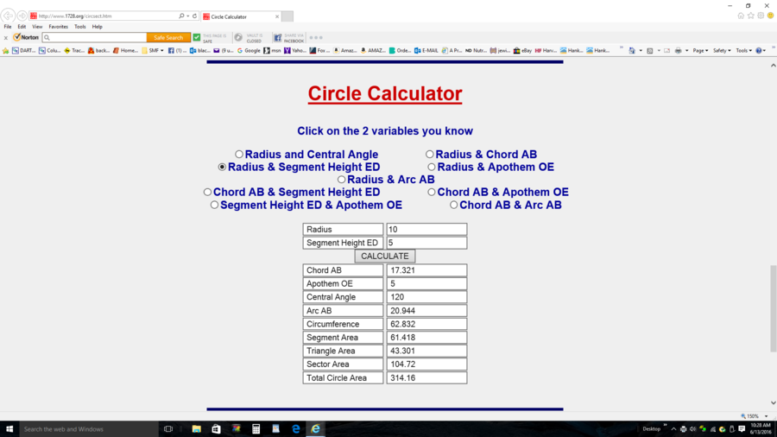Click the Norton Safe Search button
The height and width of the screenshot is (437, 777).
[x=168, y=38]
